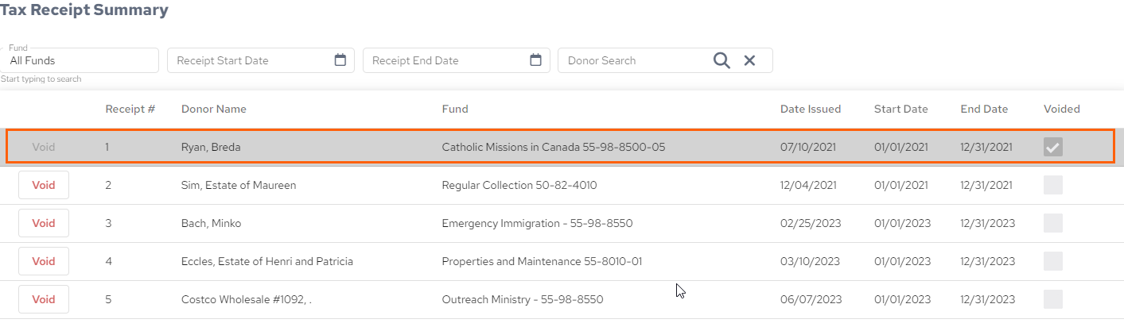
Task: Clear the donor search with the X icon
Action: click(749, 60)
